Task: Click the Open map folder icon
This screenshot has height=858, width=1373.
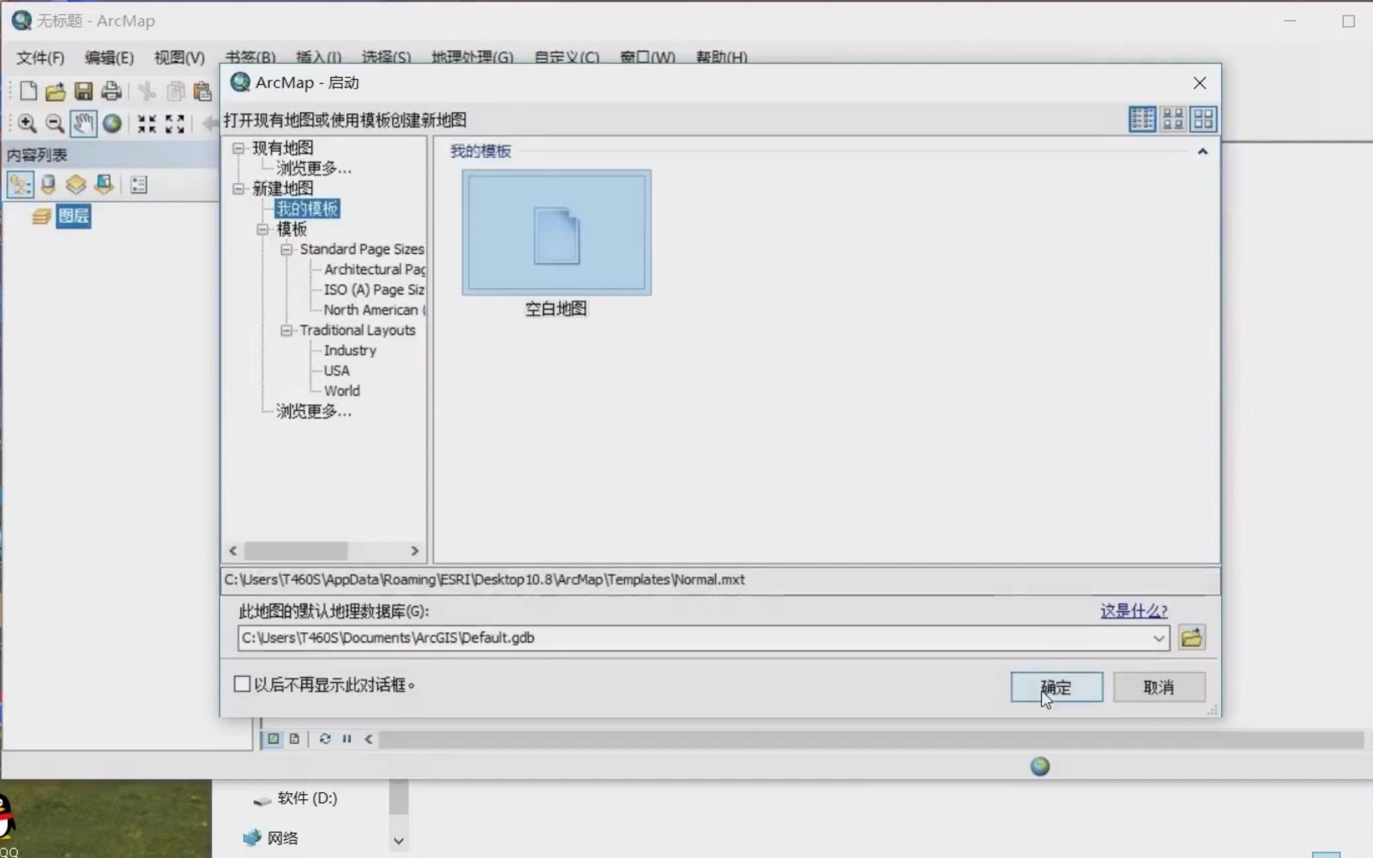Action: click(x=56, y=92)
